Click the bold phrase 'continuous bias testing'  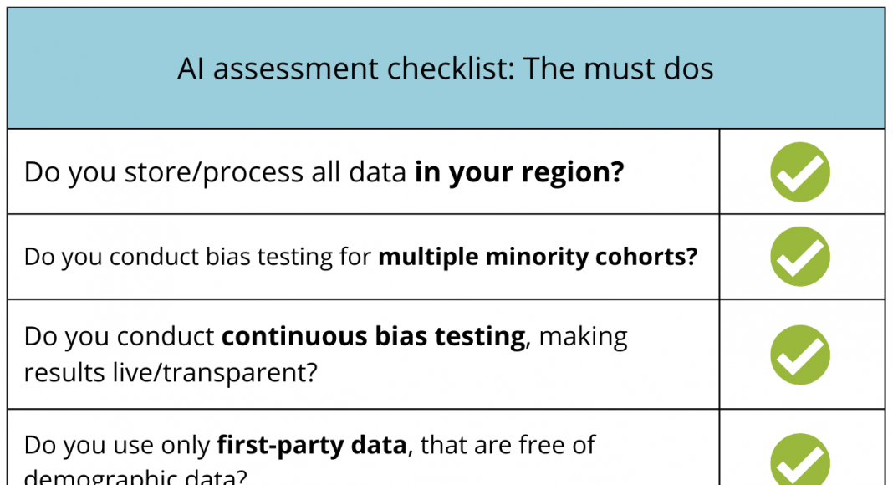tap(374, 336)
